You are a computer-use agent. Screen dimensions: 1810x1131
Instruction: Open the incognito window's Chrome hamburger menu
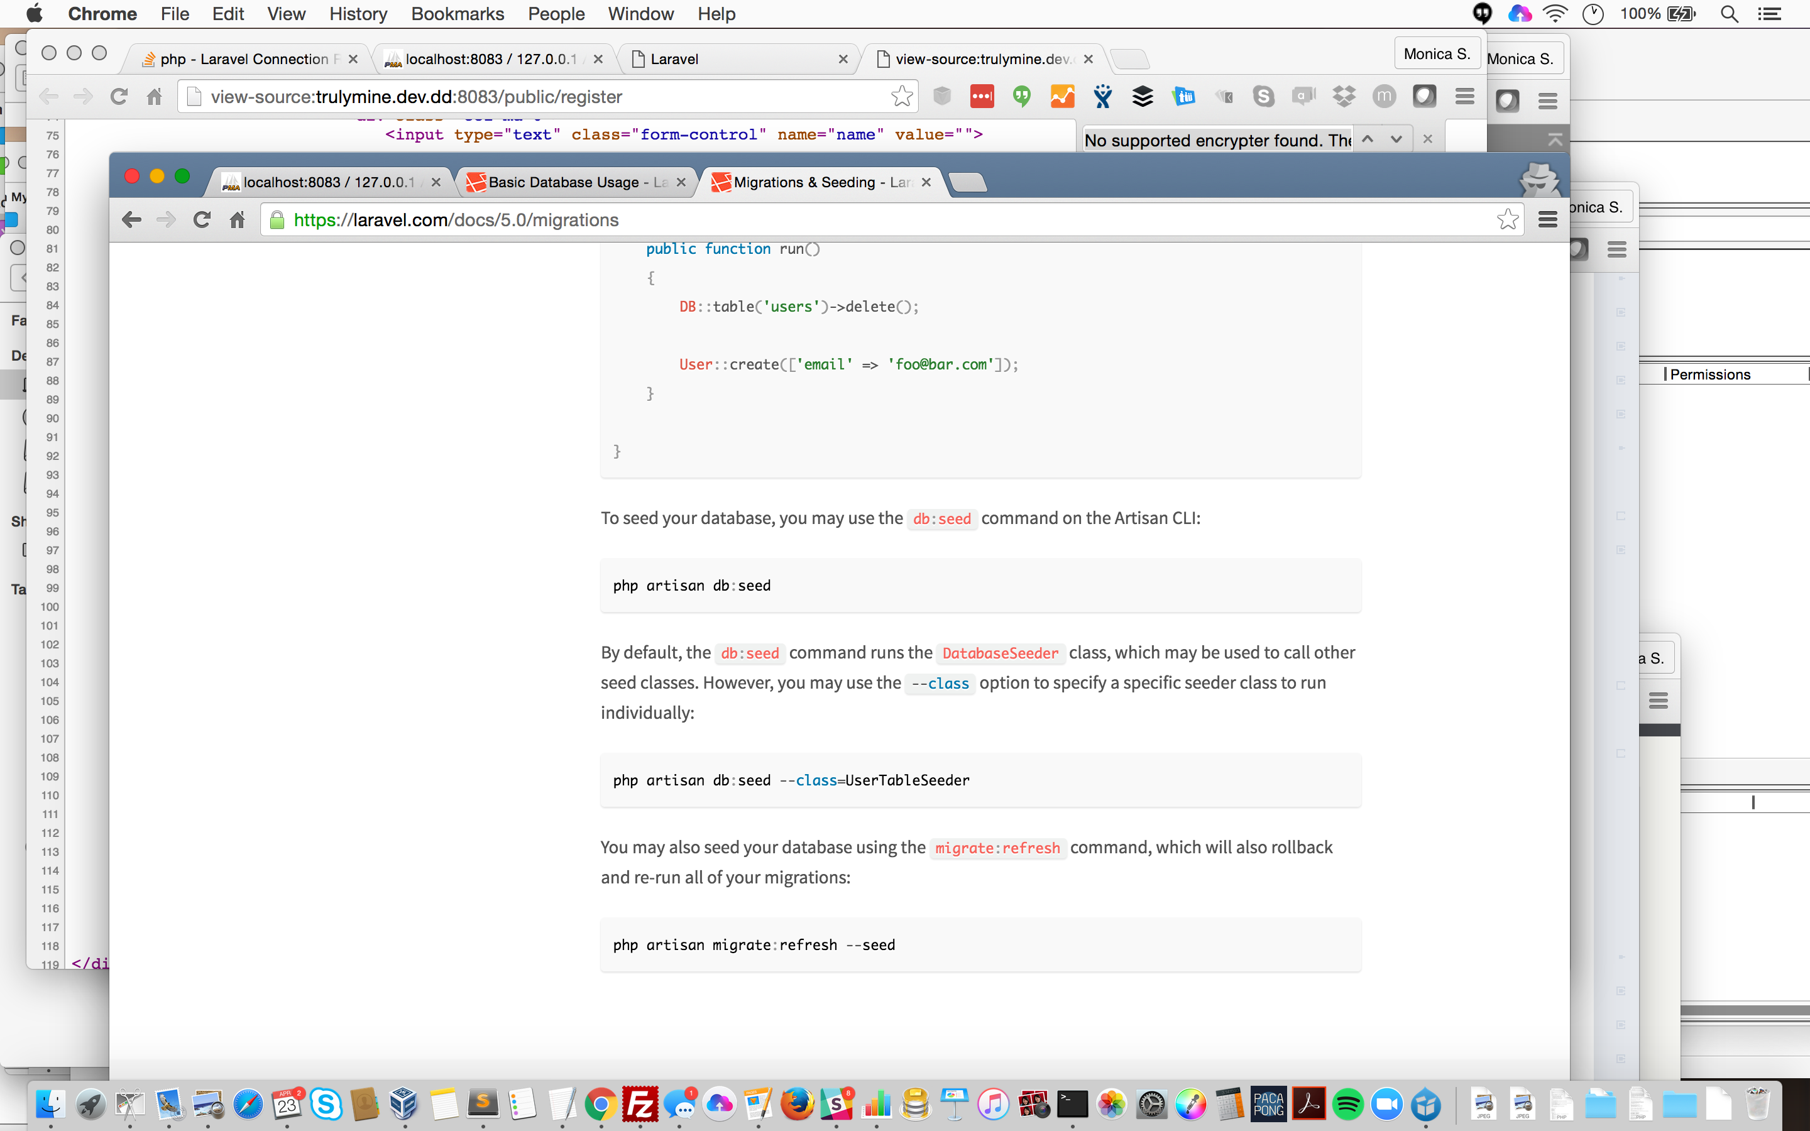(1547, 220)
